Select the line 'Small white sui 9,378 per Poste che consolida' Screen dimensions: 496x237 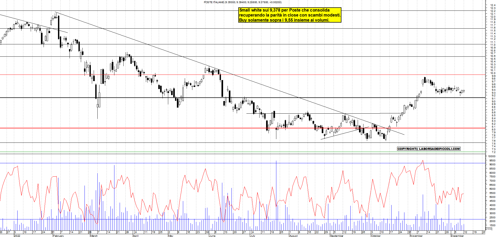284,10
